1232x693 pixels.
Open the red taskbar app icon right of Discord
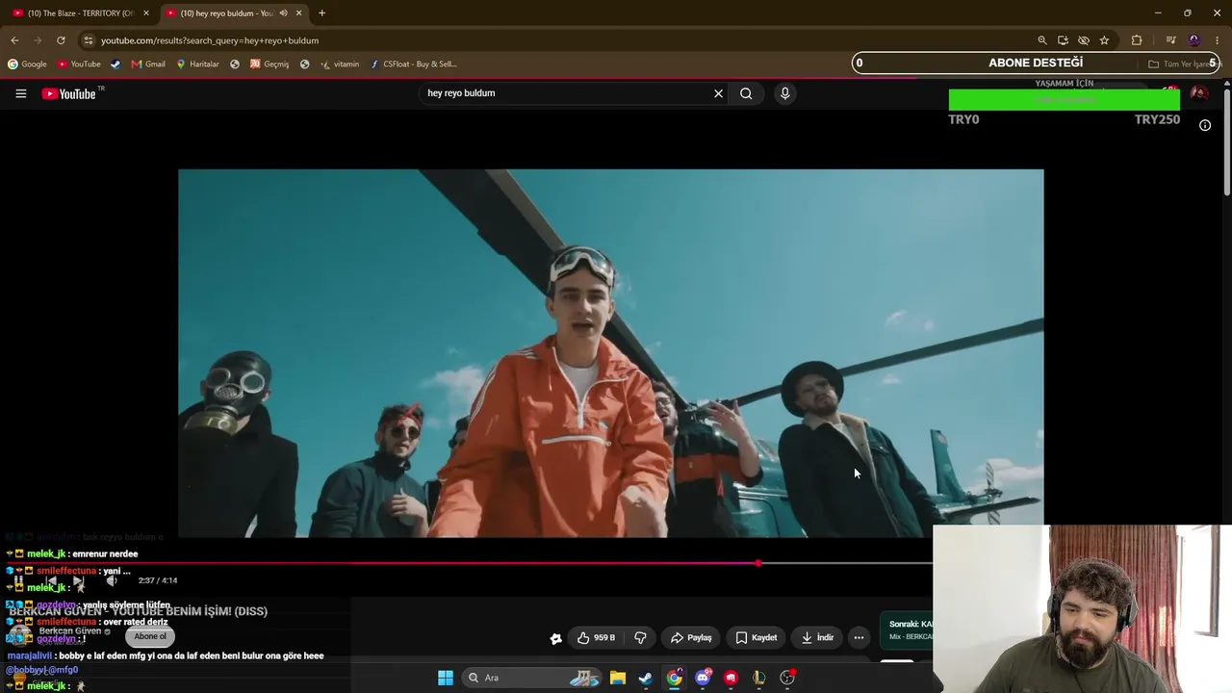pos(731,678)
